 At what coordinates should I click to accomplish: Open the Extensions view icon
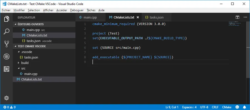[x=7, y=69]
